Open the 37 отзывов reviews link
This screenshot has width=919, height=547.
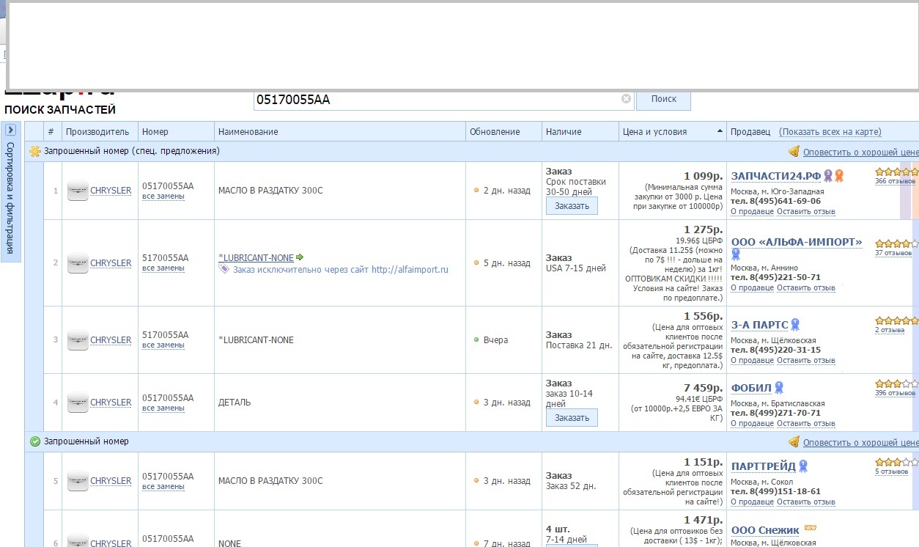tap(893, 253)
